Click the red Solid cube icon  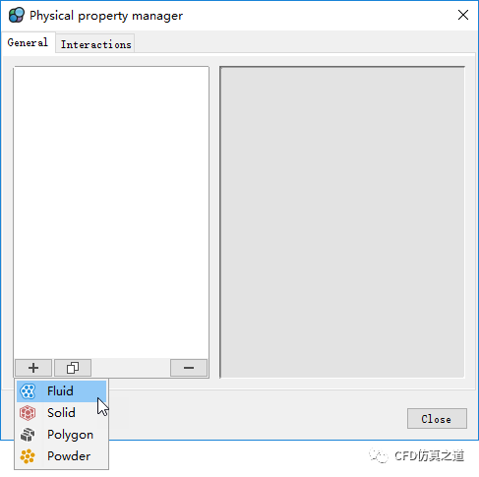[x=28, y=413]
